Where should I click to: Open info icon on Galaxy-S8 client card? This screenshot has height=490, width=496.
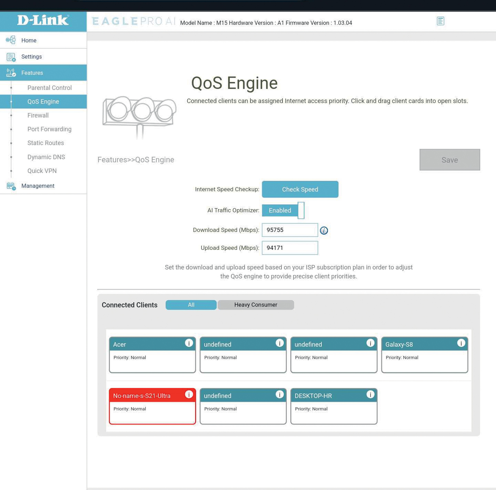tap(461, 343)
